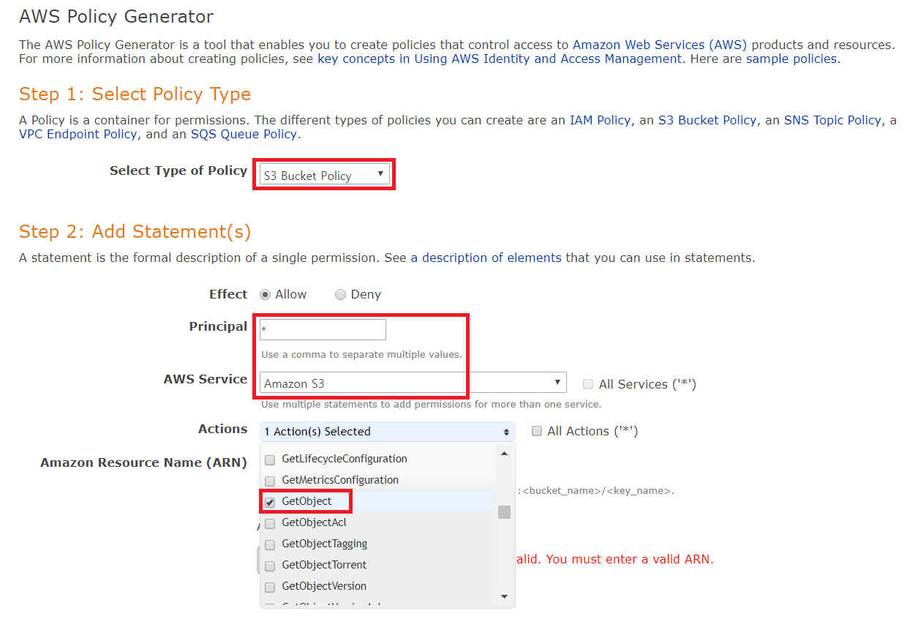Follow the SNS Topic Policy link

[832, 120]
